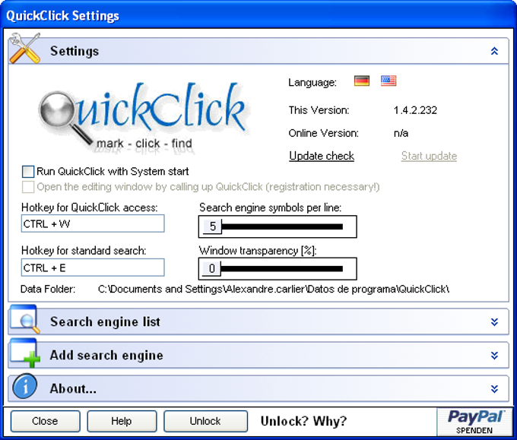Image resolution: width=517 pixels, height=440 pixels.
Task: Click the Search engine list magnifier icon
Action: pyautogui.click(x=25, y=319)
